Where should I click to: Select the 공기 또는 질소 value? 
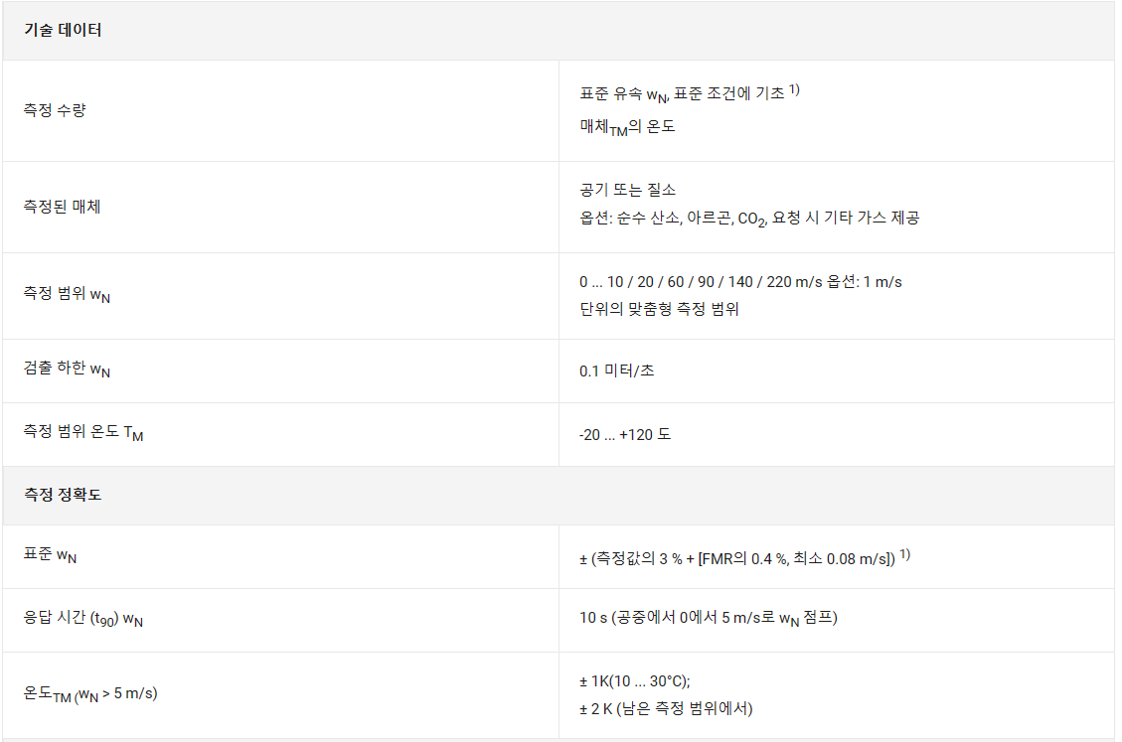tap(627, 191)
